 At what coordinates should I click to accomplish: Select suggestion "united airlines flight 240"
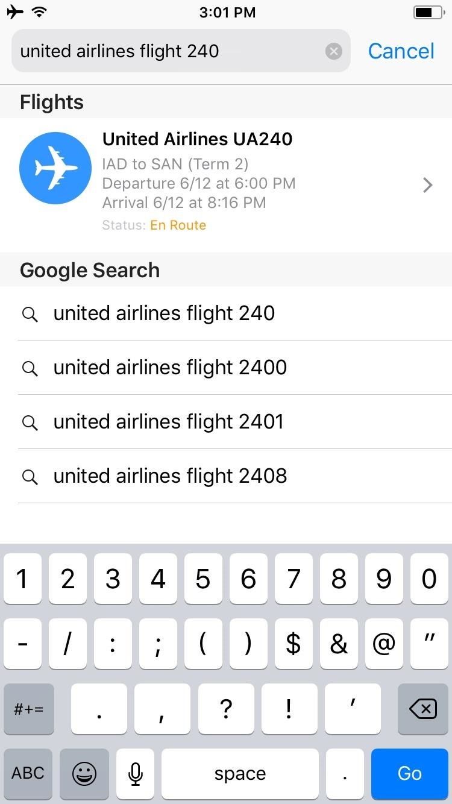click(x=164, y=313)
